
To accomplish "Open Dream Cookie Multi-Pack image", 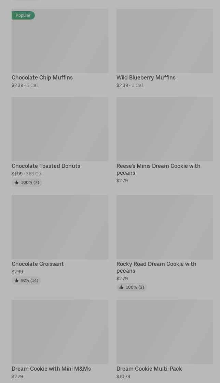I will [x=165, y=332].
